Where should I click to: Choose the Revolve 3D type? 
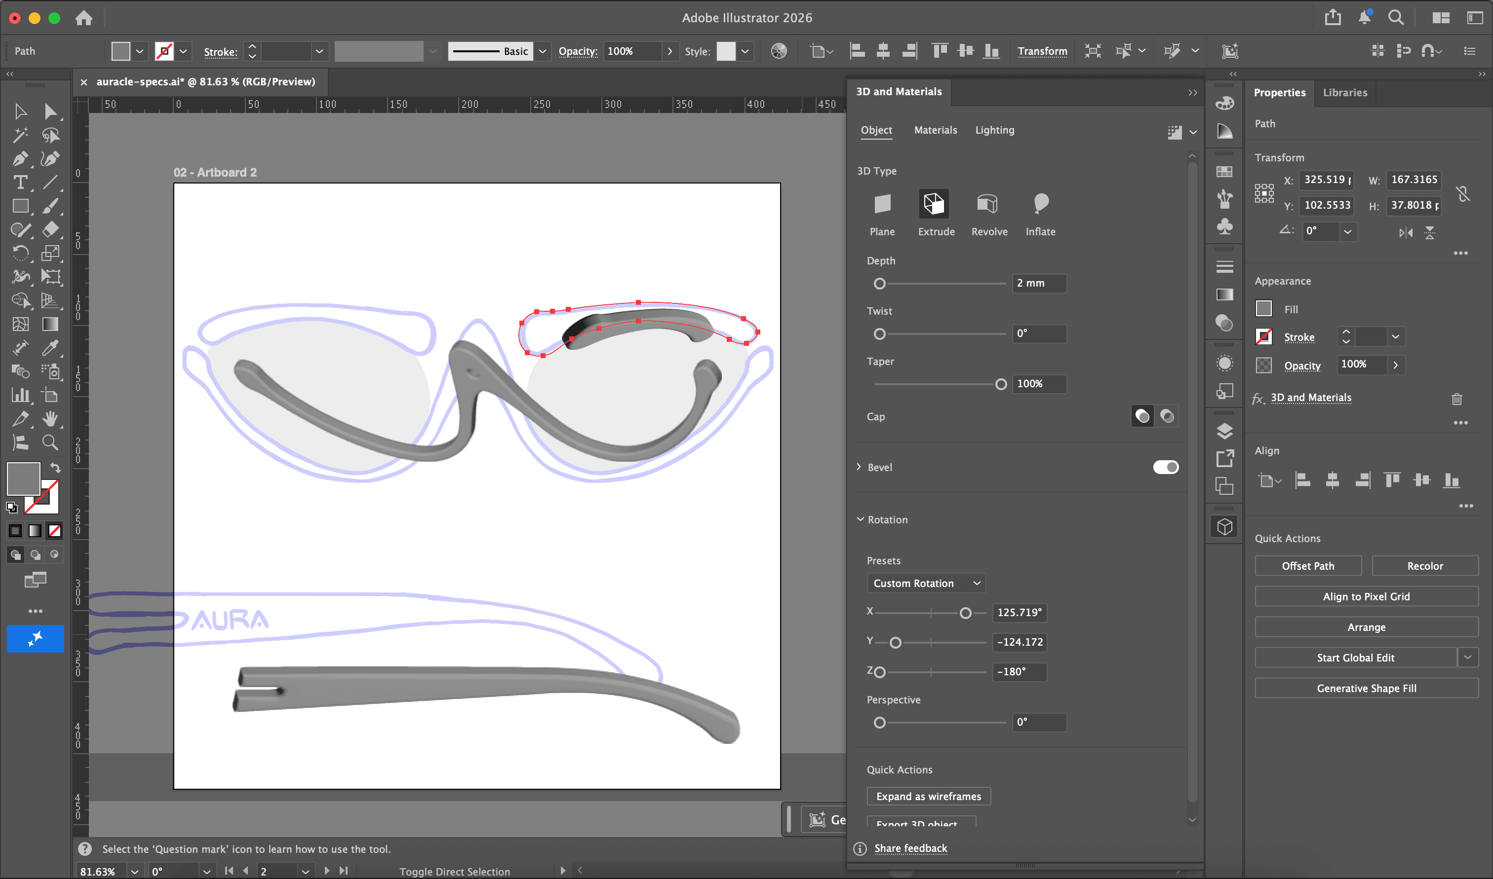[x=988, y=205]
